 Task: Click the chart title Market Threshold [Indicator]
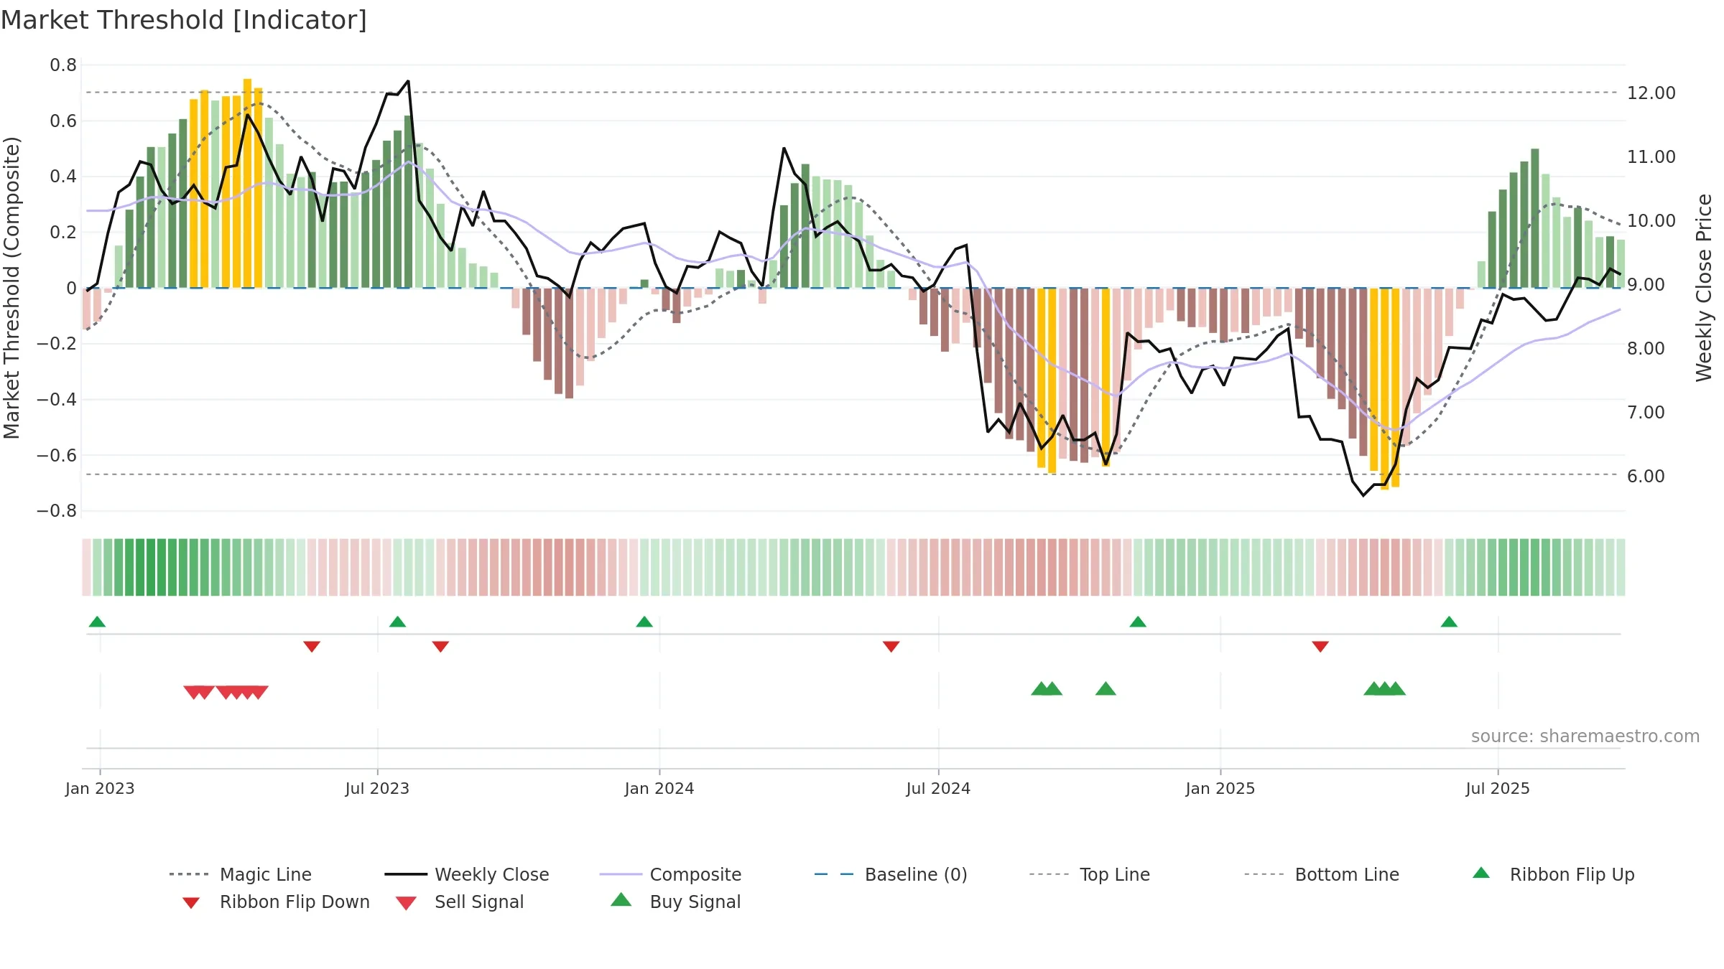(x=184, y=20)
